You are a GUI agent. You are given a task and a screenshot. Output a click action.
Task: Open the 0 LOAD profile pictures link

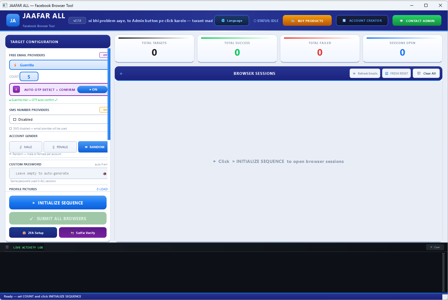coord(102,189)
